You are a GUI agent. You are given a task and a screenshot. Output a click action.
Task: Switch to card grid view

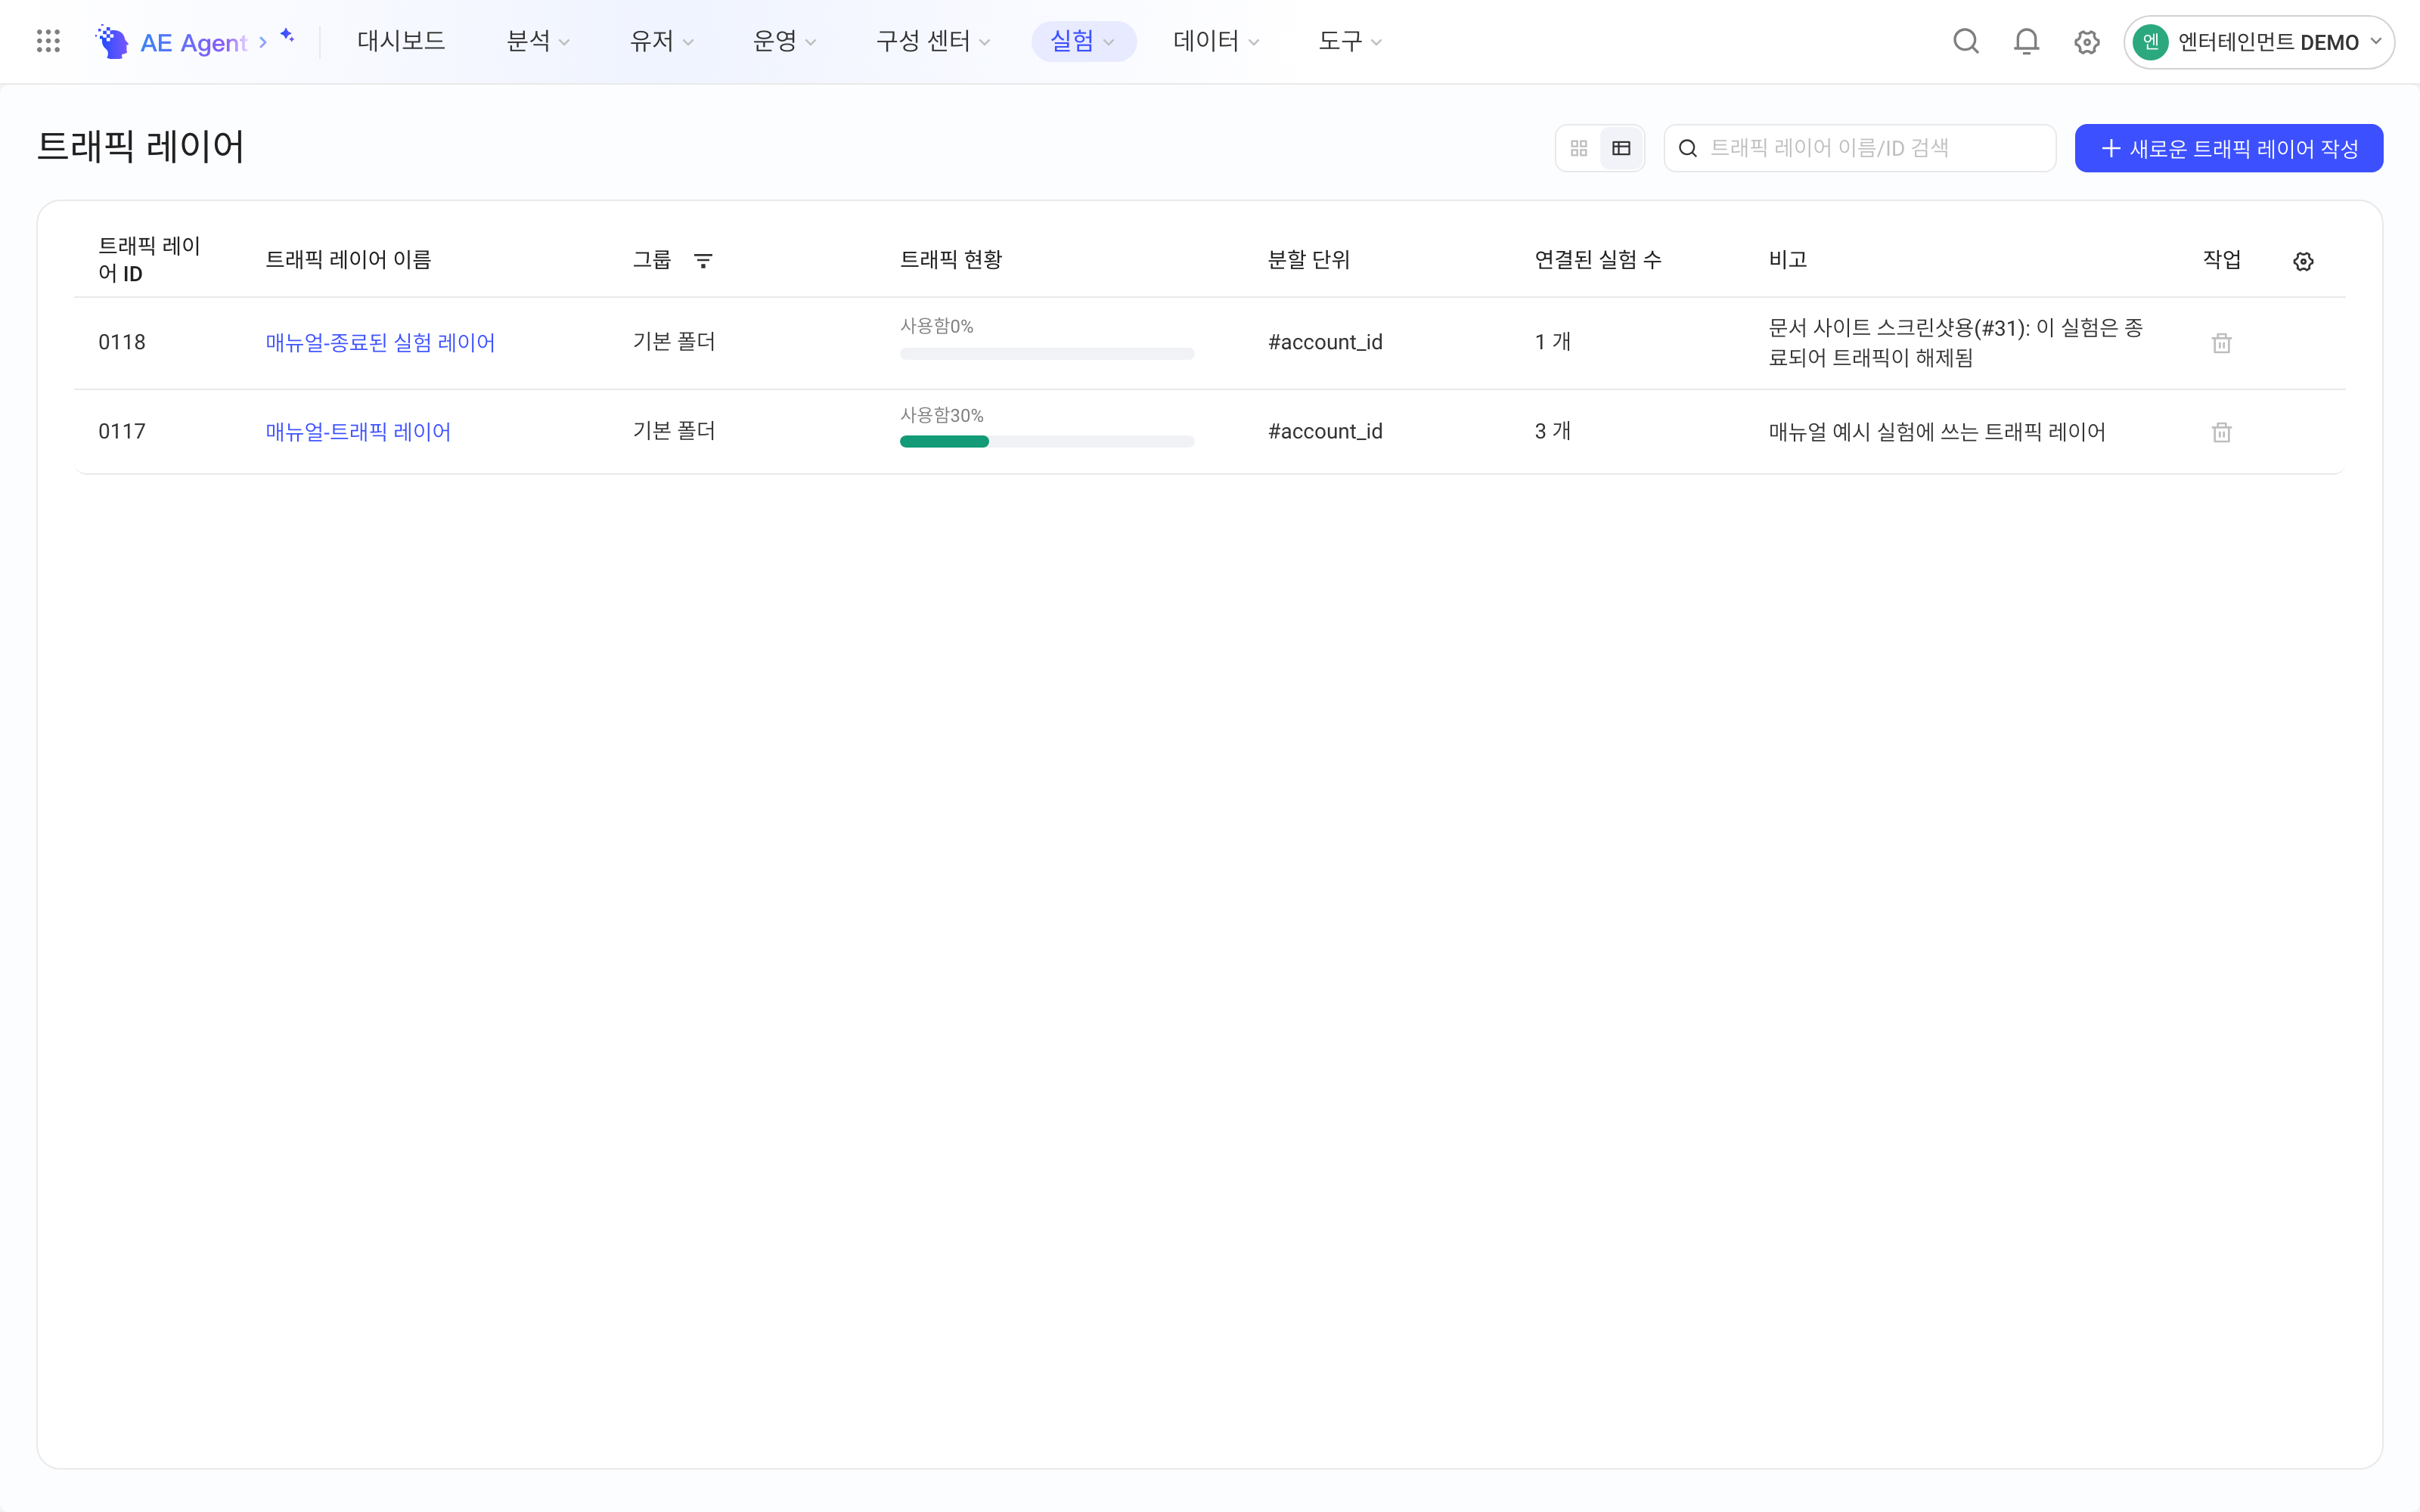pos(1579,148)
